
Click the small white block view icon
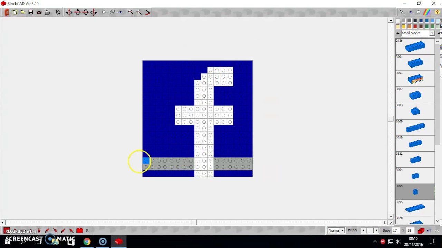pyautogui.click(x=104, y=12)
